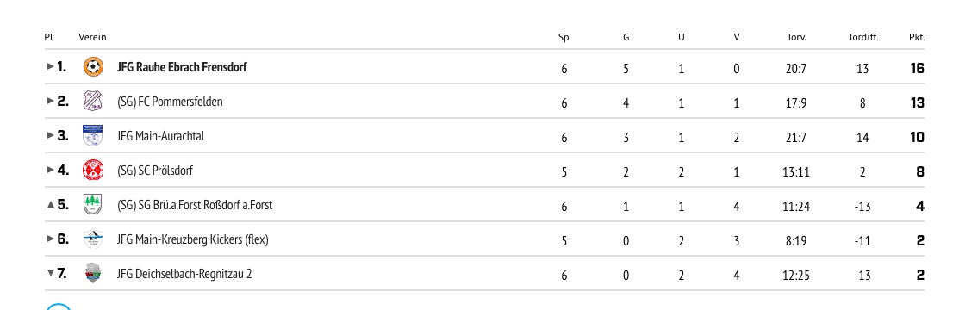Click the red SC Prölsdorf logo
Image resolution: width=959 pixels, height=310 pixels.
click(93, 170)
